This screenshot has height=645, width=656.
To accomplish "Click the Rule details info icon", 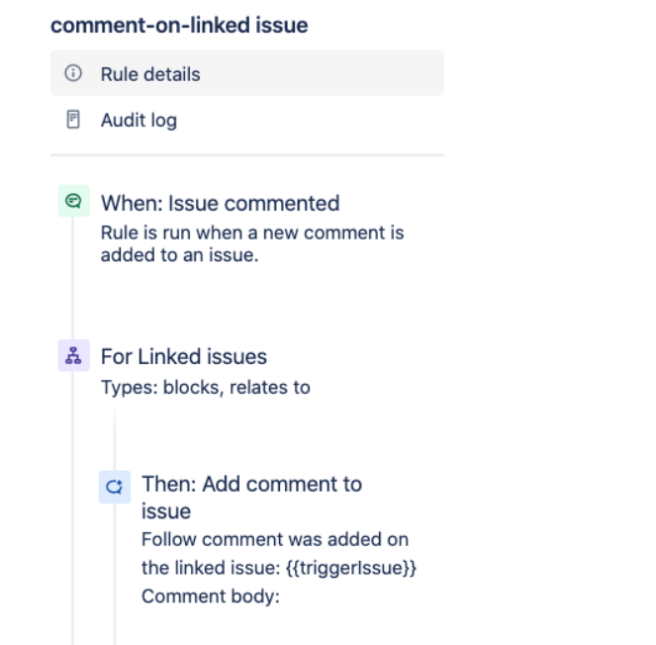I will tap(72, 74).
